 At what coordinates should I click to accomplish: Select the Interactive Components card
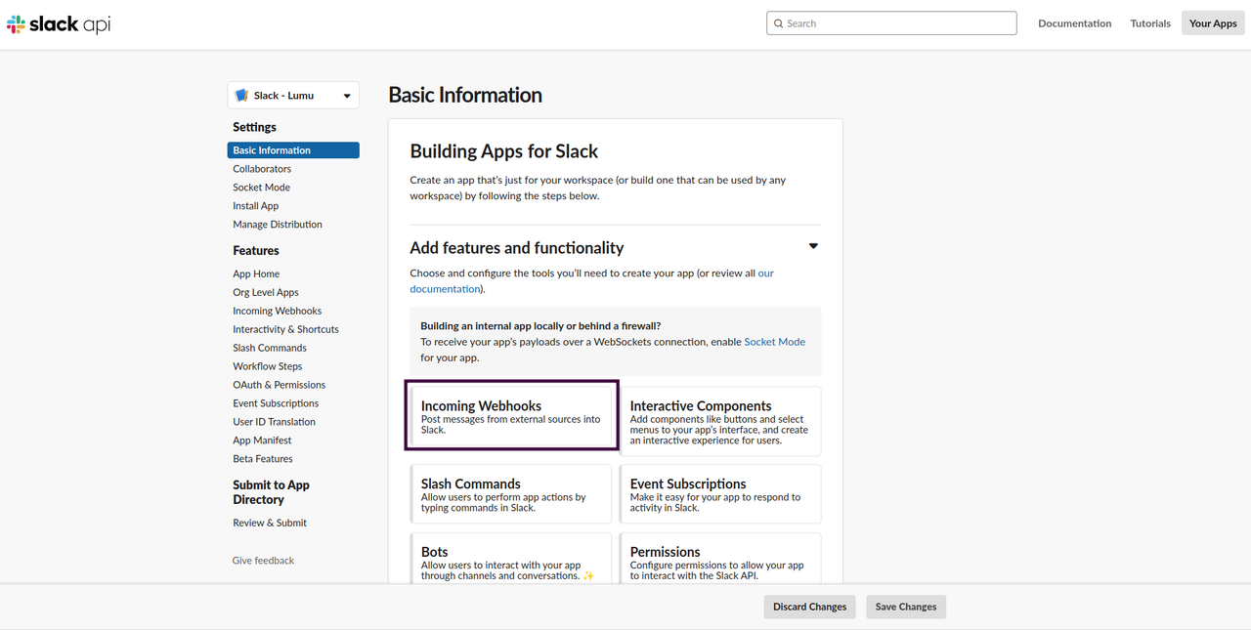(x=720, y=421)
